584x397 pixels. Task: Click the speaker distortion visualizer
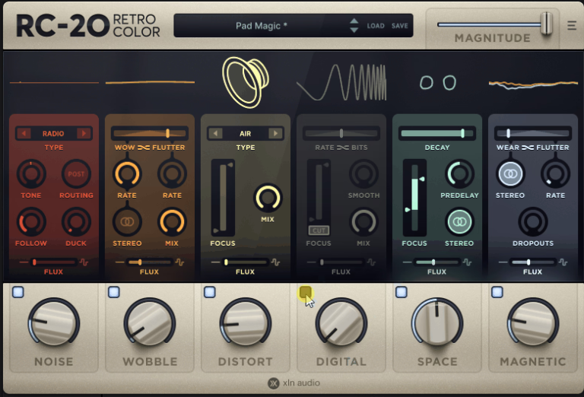pos(246,82)
